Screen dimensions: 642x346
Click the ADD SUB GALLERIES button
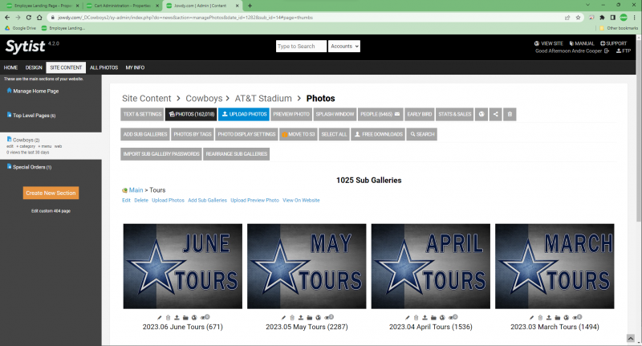tap(145, 134)
